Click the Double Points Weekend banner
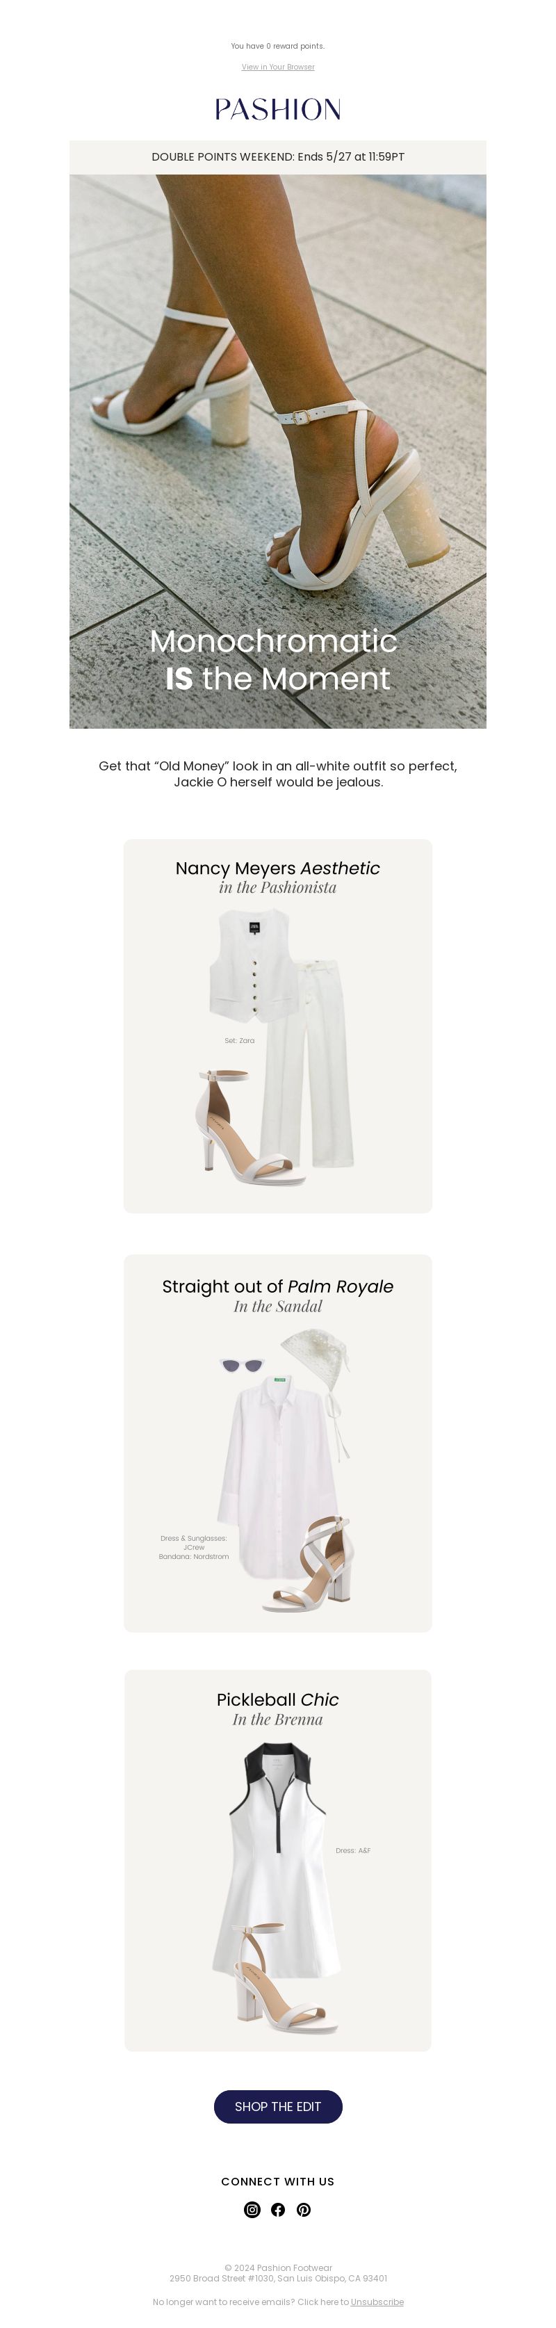556x2328 pixels. pos(278,156)
